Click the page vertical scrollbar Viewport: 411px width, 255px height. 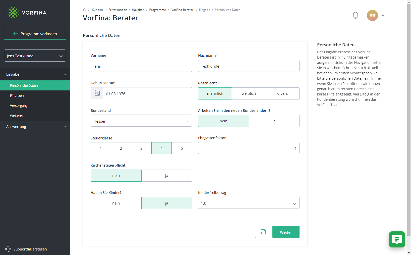click(409, 120)
